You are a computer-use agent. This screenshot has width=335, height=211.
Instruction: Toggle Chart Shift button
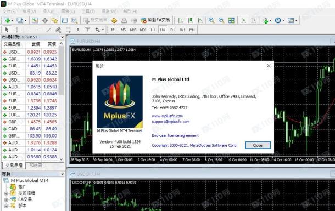[x=253, y=20]
